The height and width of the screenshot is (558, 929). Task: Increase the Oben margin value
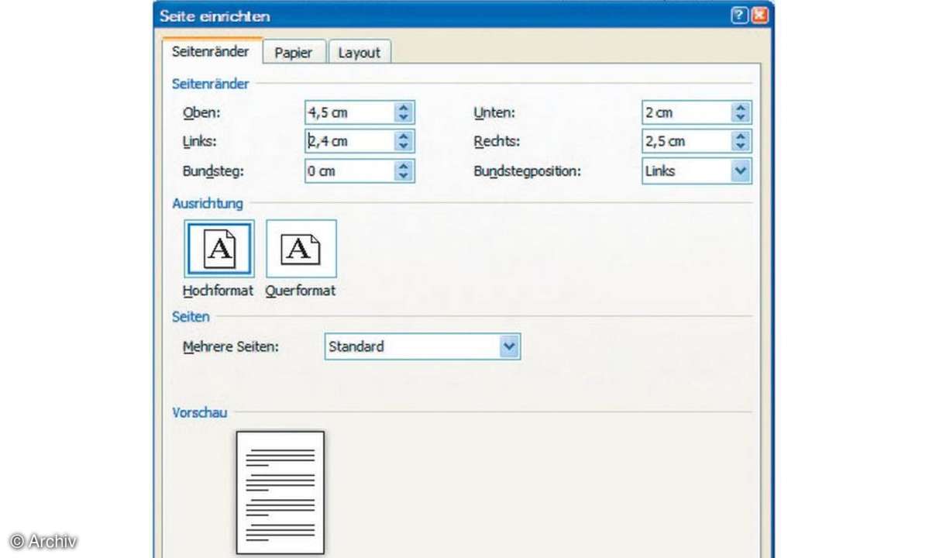tap(404, 108)
